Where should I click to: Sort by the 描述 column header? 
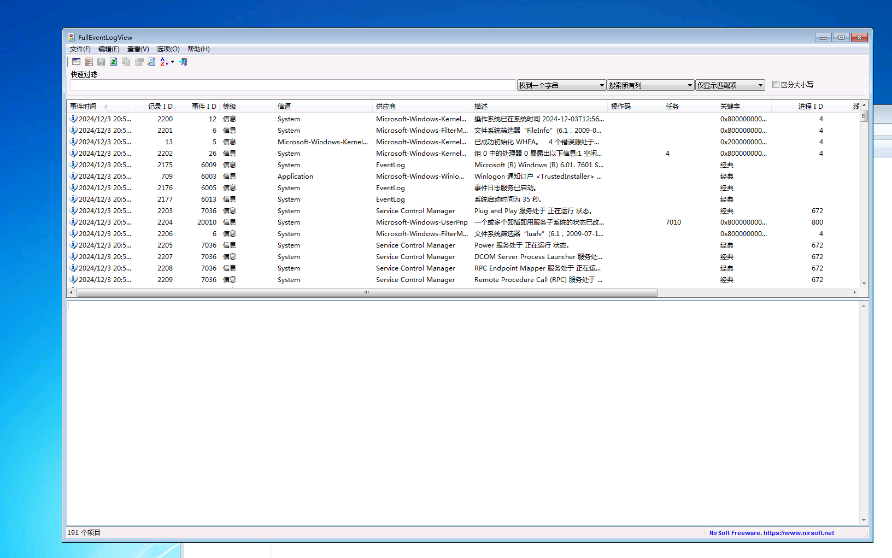pos(539,107)
